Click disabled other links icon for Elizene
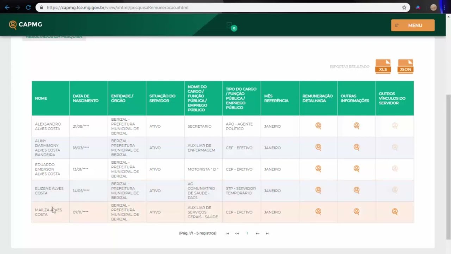The width and height of the screenshot is (451, 254). tap(395, 190)
